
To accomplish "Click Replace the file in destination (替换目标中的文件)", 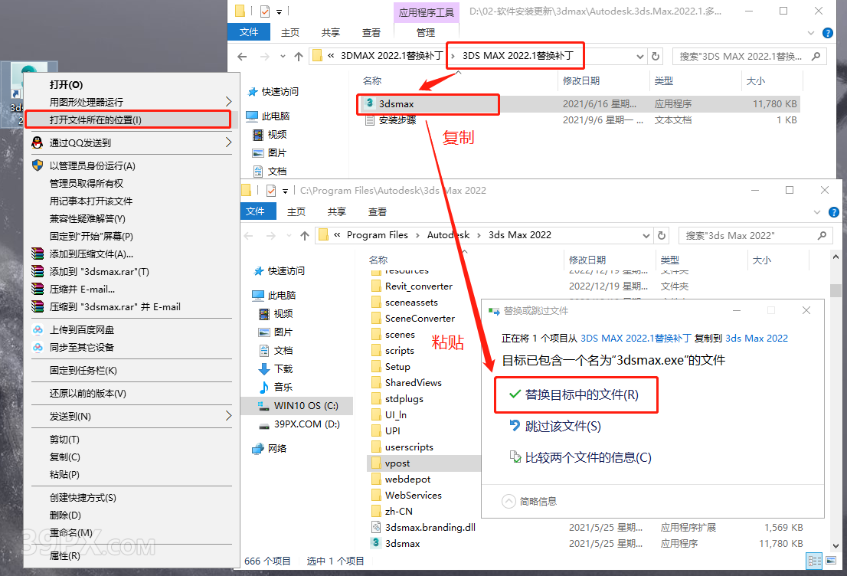I will point(576,395).
